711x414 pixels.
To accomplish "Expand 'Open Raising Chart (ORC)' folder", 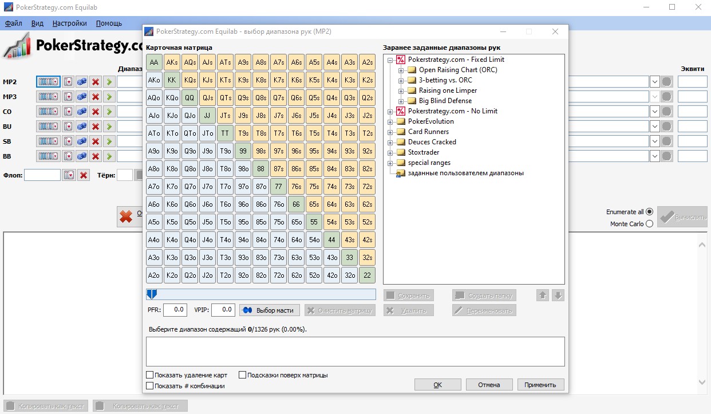I will (401, 70).
